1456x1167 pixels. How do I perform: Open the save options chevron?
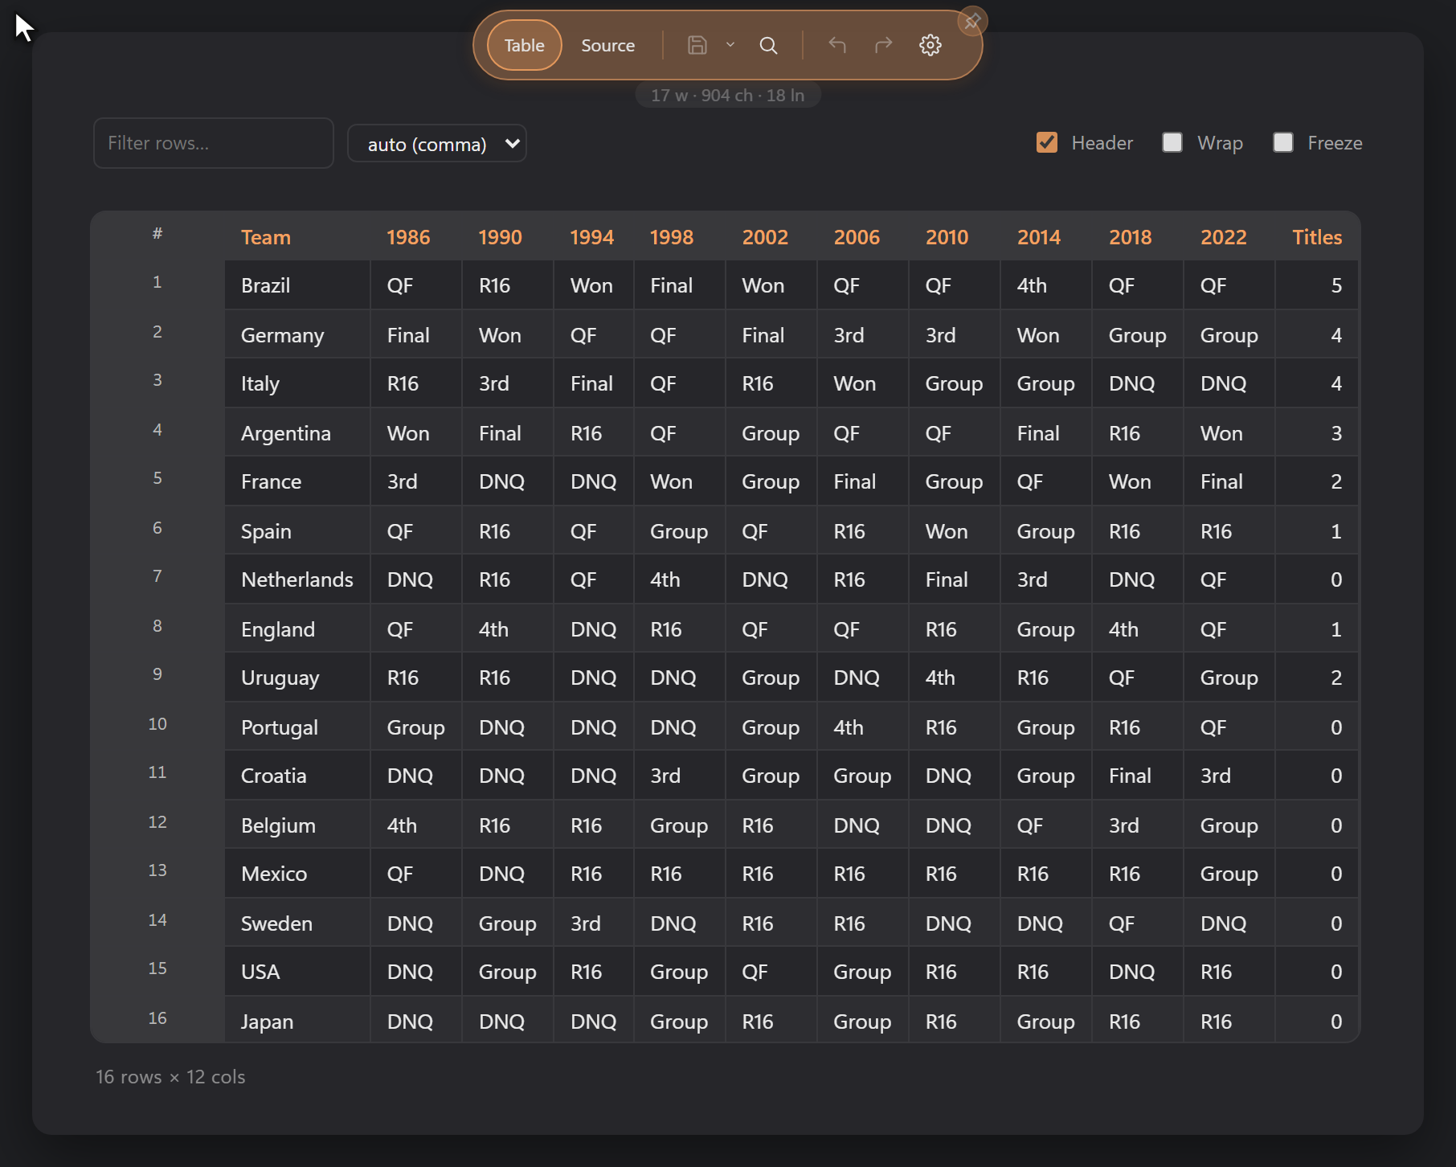tap(730, 45)
